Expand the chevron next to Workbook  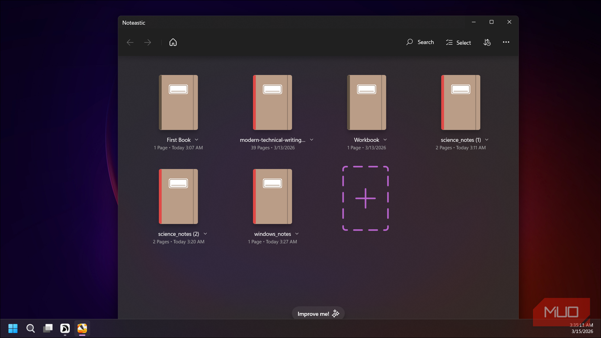(x=385, y=140)
